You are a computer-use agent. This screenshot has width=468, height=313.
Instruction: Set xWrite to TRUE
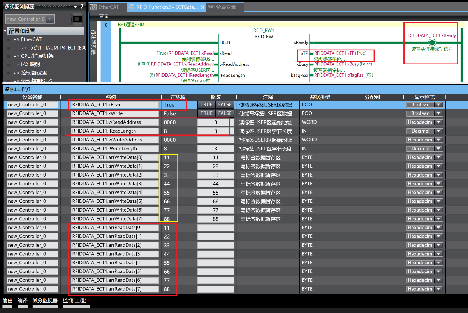(x=206, y=113)
